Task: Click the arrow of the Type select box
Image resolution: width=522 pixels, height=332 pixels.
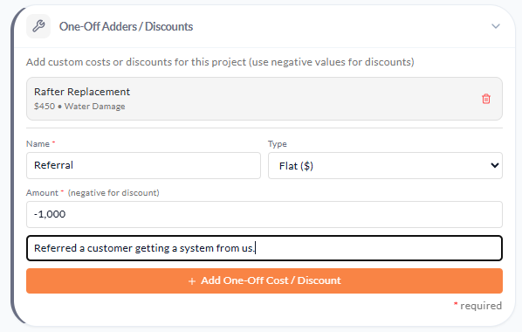Action: coord(495,165)
